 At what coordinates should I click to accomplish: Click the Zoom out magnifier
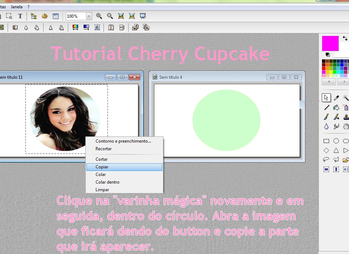point(110,16)
